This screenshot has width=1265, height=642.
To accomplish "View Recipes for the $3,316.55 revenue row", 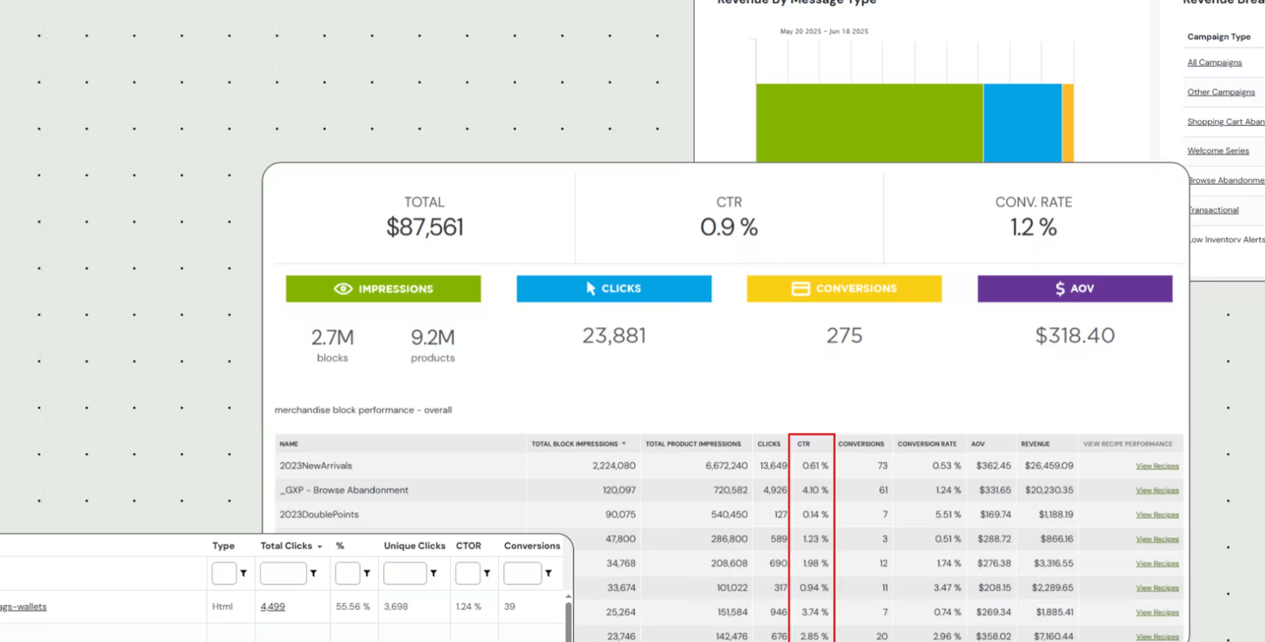I will [1157, 563].
